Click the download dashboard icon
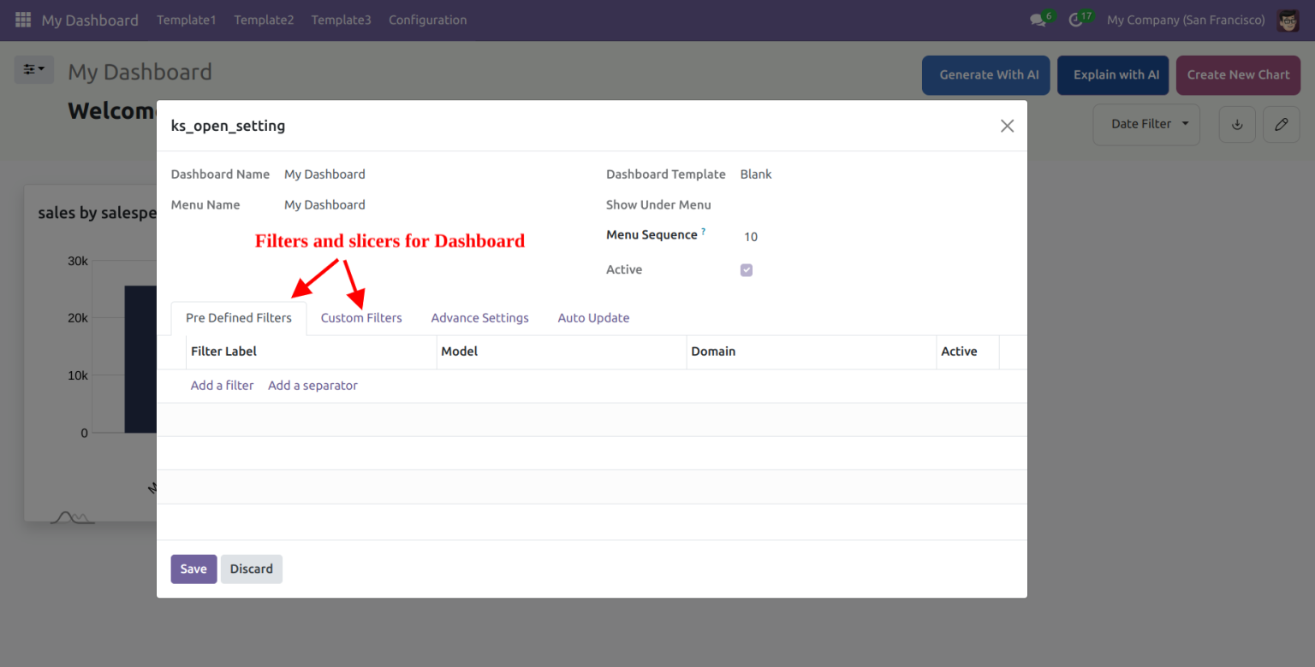The width and height of the screenshot is (1315, 667). 1237,124
